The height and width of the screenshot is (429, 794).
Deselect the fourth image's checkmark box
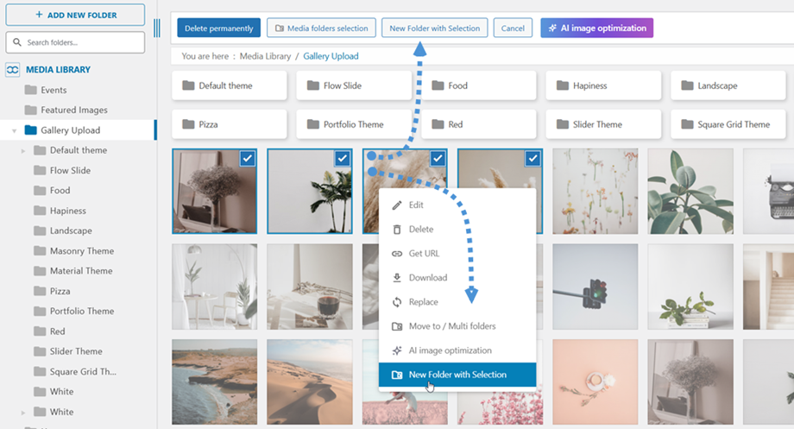tap(532, 158)
